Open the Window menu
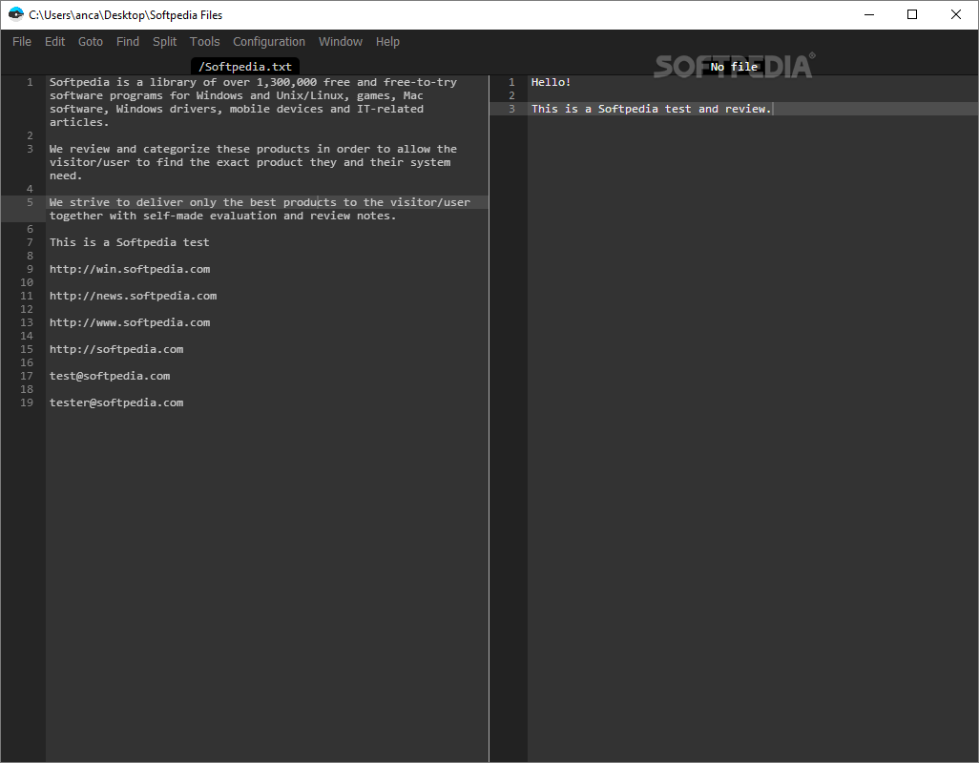 pyautogui.click(x=341, y=42)
